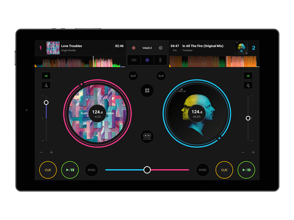294x220 pixels.
Task: Switch to the waveform view tab
Action: point(134,60)
